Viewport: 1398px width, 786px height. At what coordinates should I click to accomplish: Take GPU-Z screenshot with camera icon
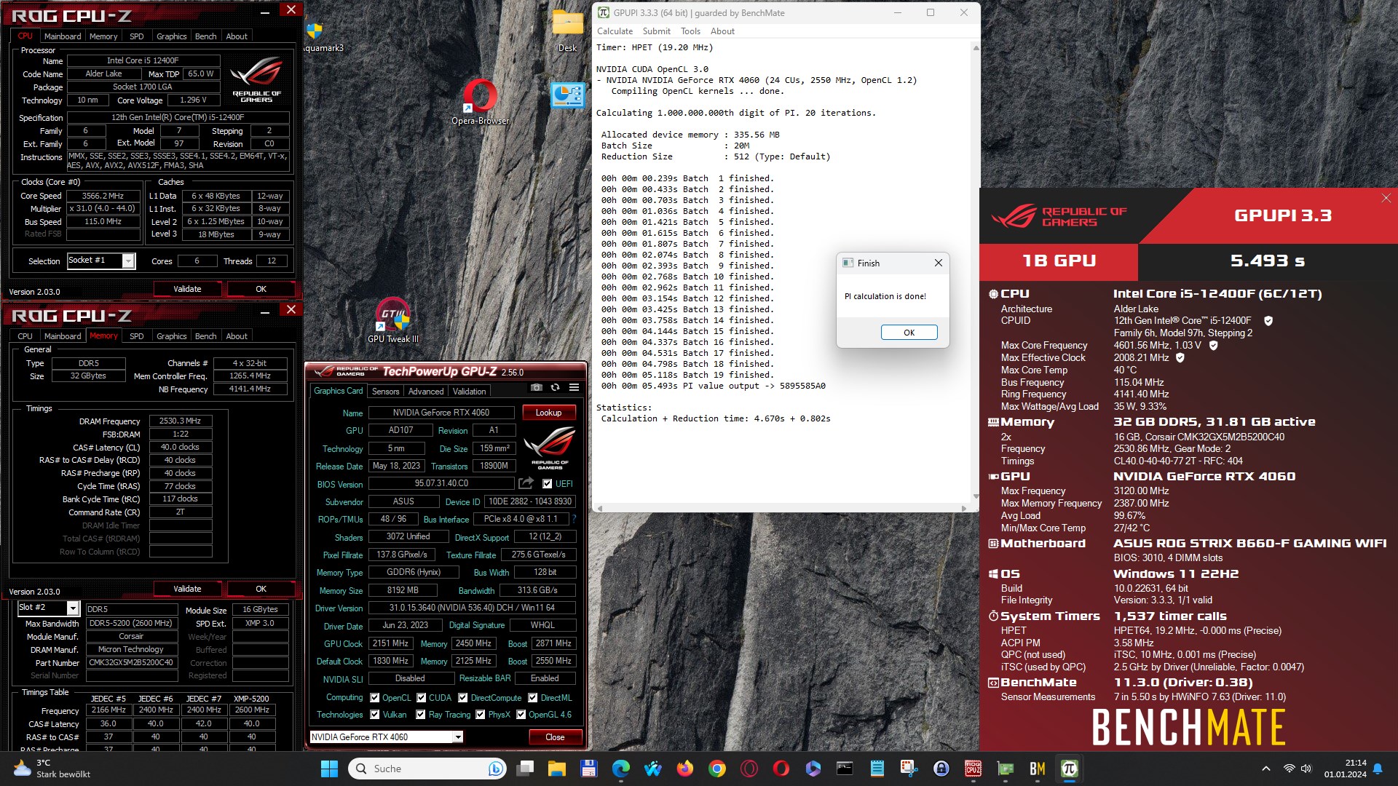(537, 388)
